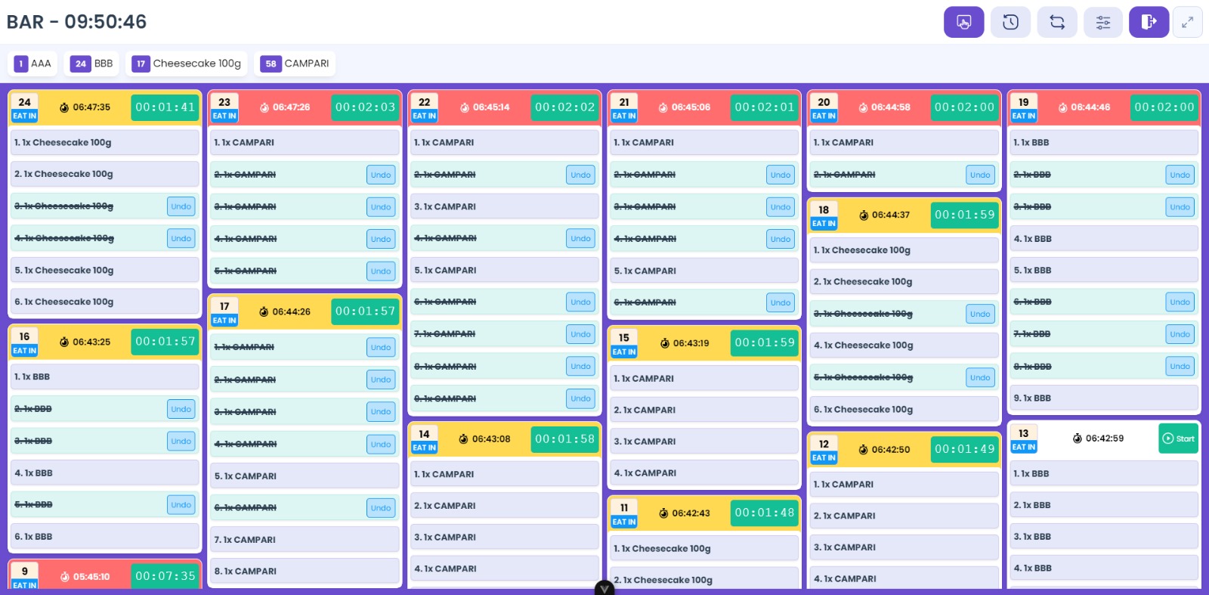The width and height of the screenshot is (1209, 595).
Task: Mark item 1 Cheesecake 100g done in order 24
Action: pyautogui.click(x=105, y=142)
